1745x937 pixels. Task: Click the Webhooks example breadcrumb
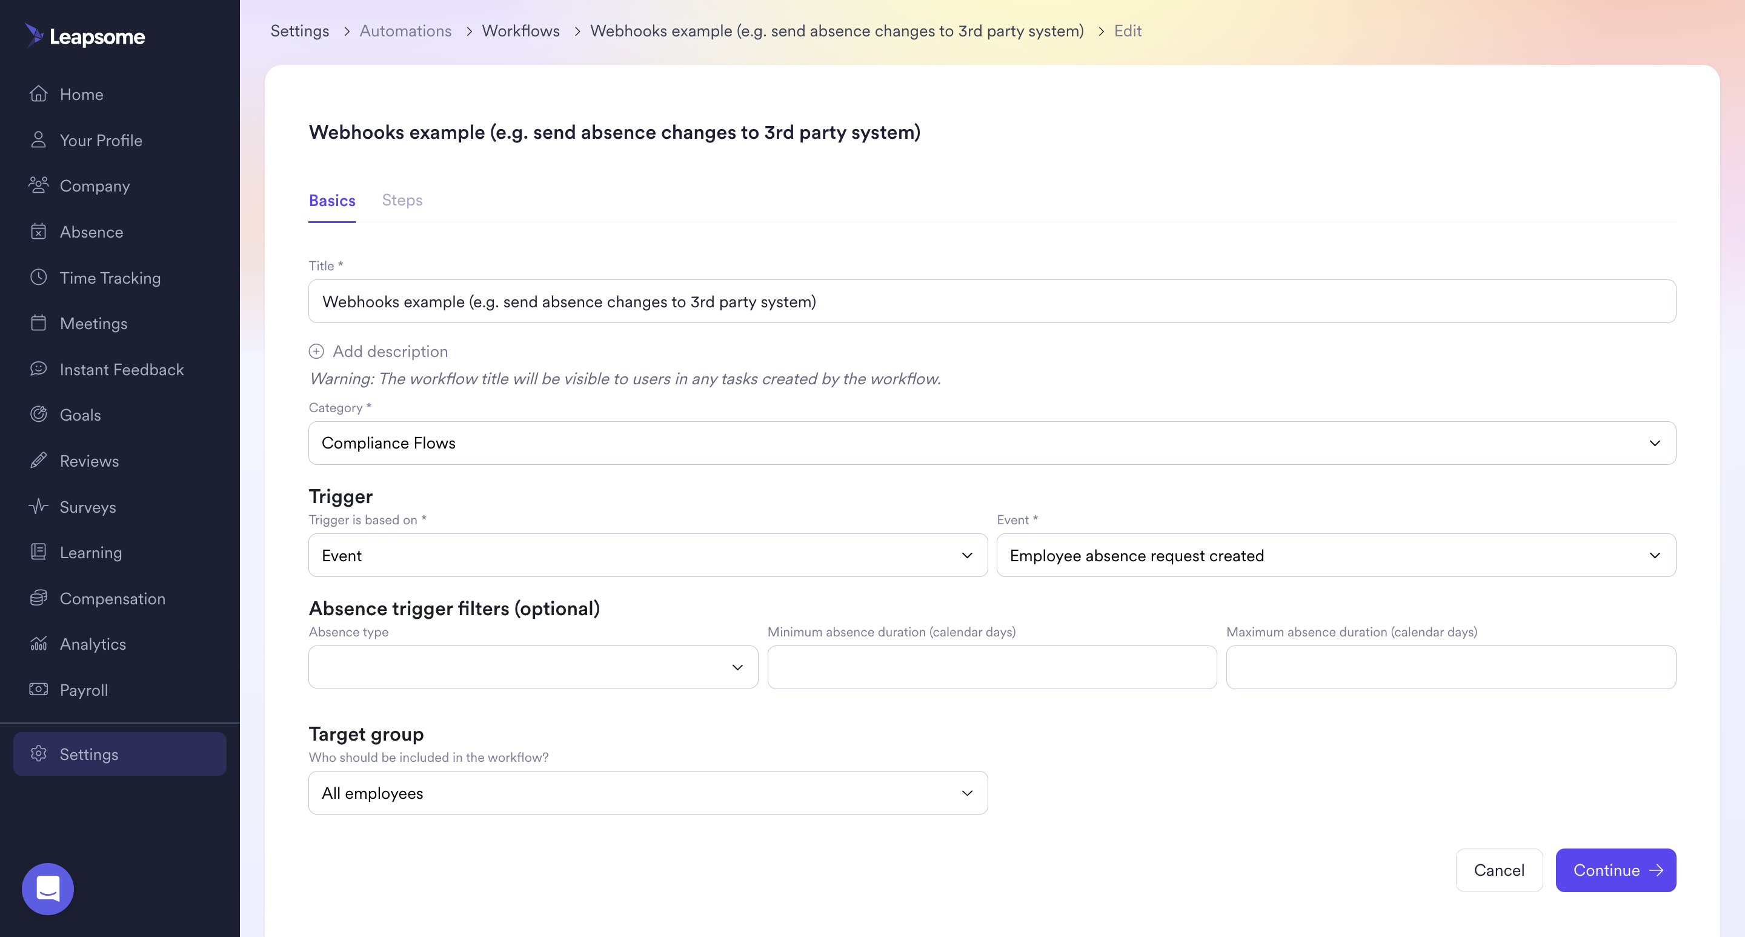(837, 30)
